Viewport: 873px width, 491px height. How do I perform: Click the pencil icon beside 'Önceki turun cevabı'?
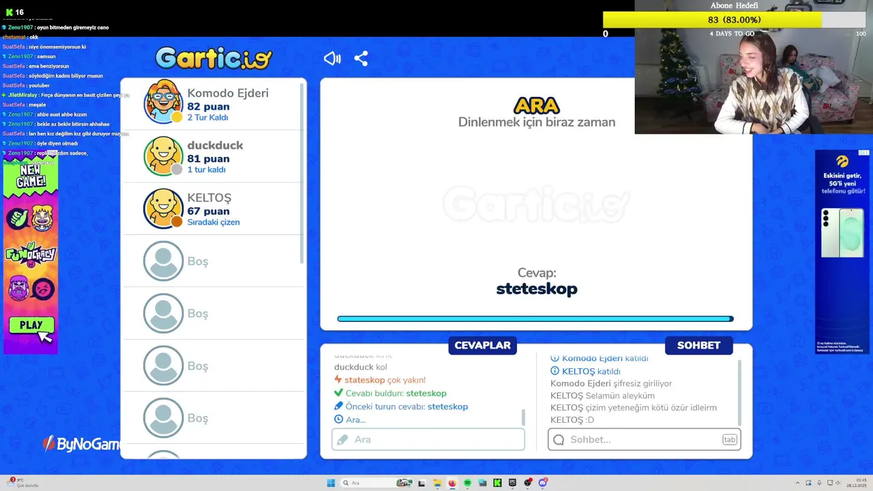coord(338,406)
